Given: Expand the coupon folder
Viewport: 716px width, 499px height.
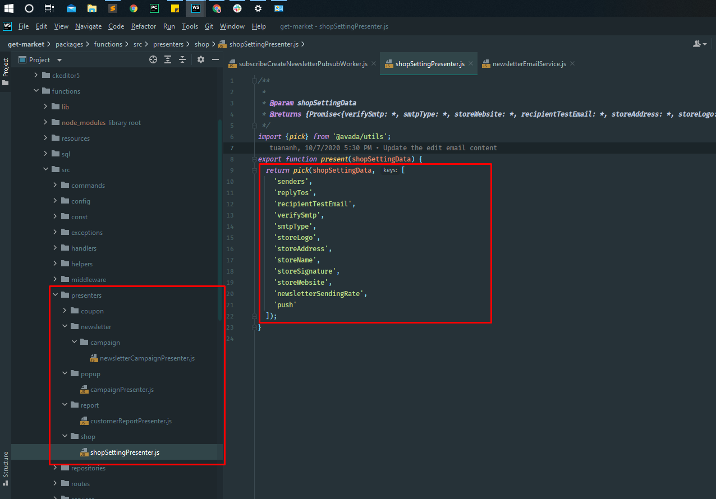Looking at the screenshot, I should [66, 311].
